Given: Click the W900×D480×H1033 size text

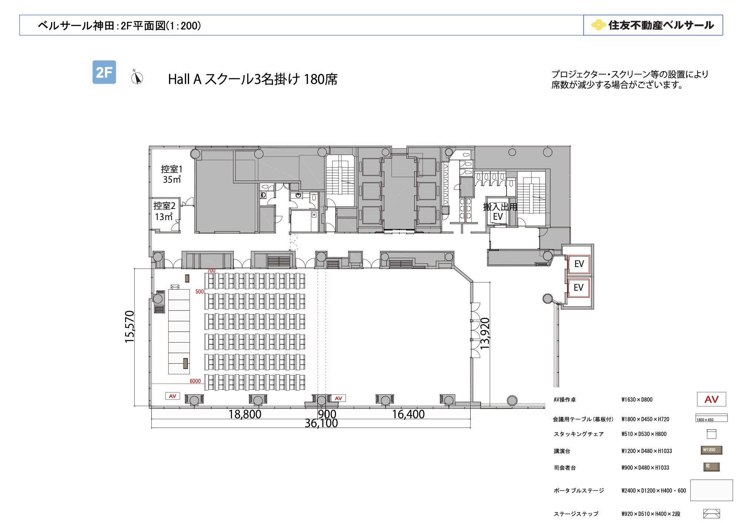Looking at the screenshot, I should click(645, 468).
